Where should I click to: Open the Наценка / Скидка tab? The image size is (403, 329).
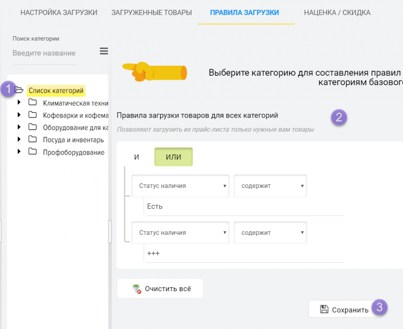(x=337, y=13)
